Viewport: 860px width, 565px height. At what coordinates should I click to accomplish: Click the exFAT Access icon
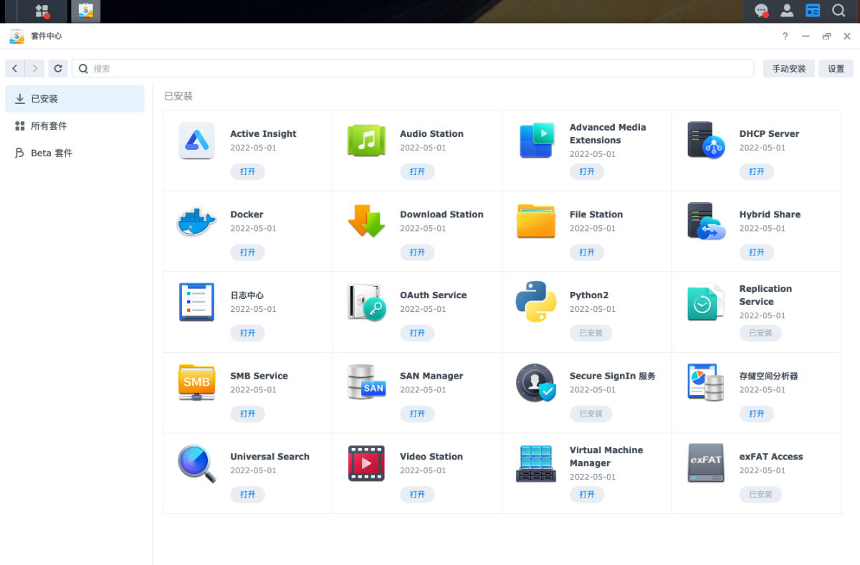click(x=706, y=463)
